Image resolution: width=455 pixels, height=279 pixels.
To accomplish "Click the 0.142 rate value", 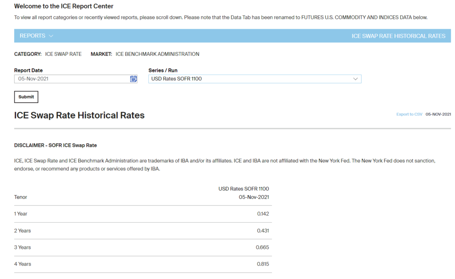I will coord(263,214).
